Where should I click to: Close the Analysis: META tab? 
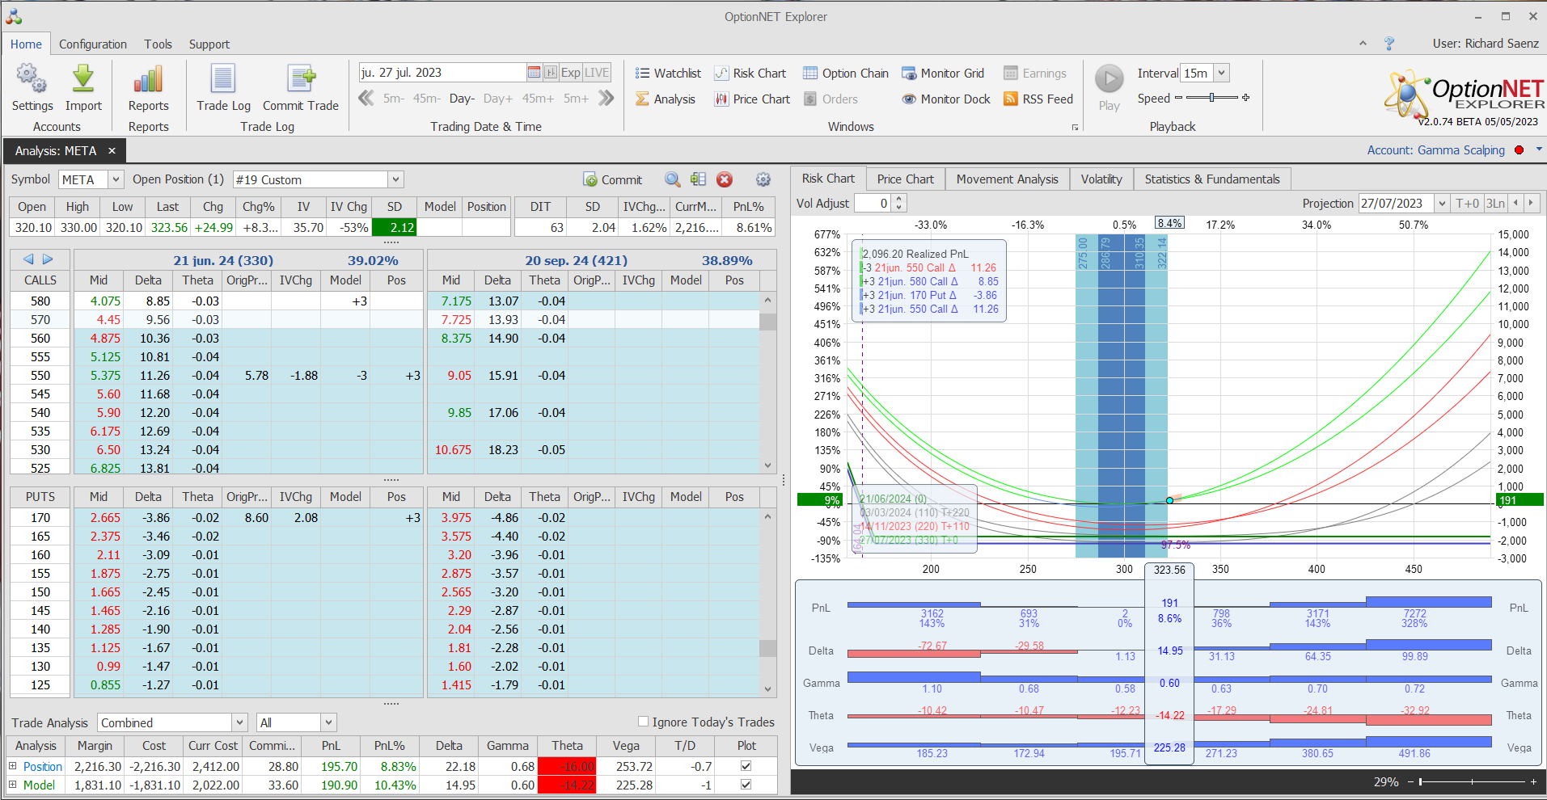[x=112, y=151]
